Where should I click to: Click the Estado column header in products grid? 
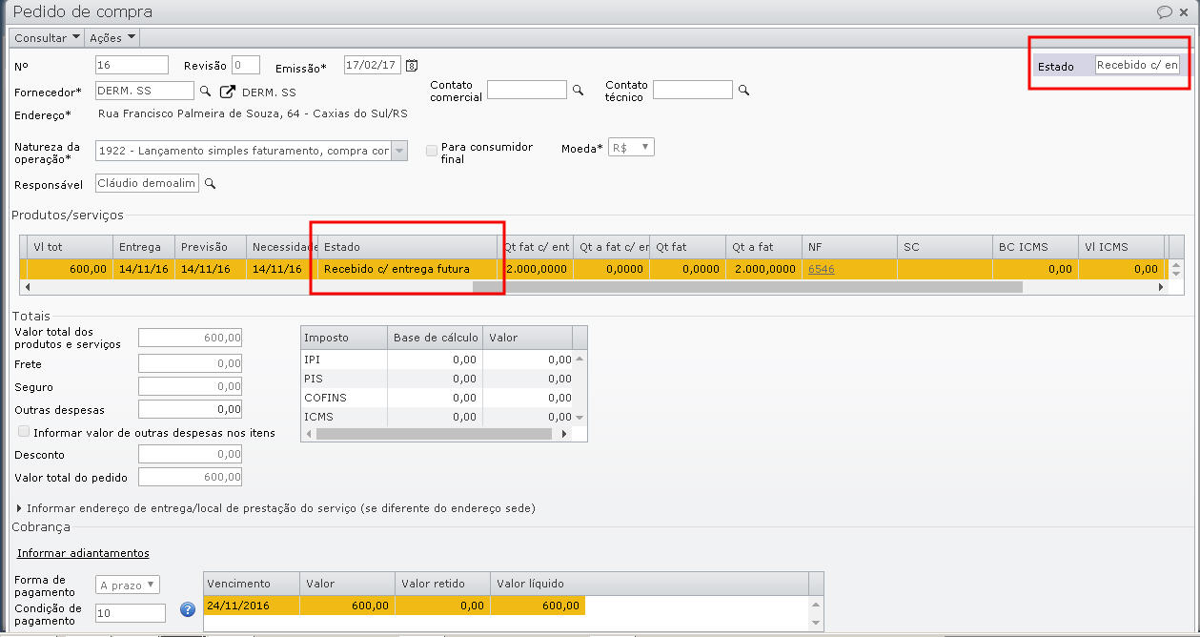(407, 247)
